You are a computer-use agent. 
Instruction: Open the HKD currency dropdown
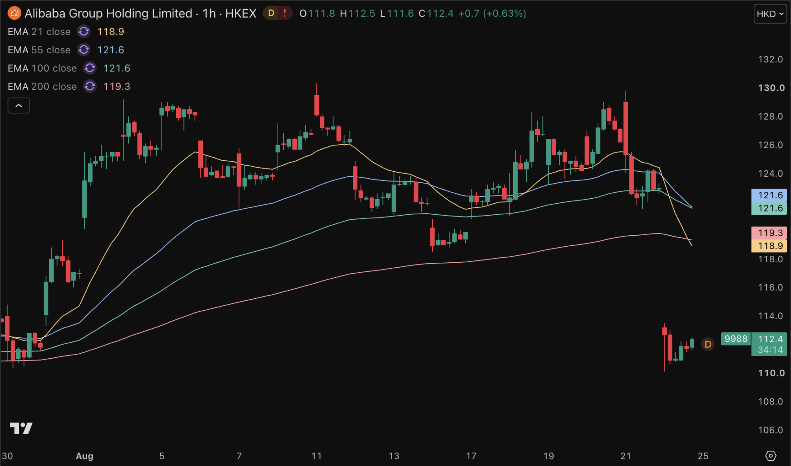click(770, 14)
